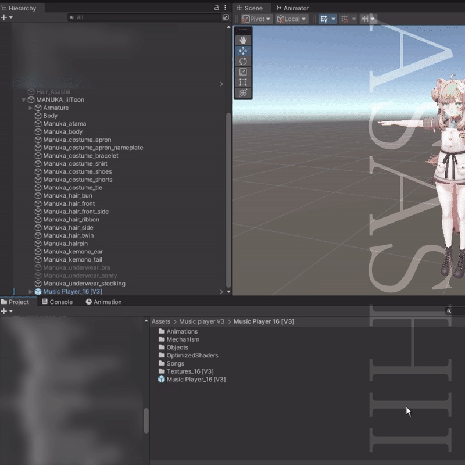The height and width of the screenshot is (465, 465).
Task: Collapse the MANUKA_lilToon object
Action: click(x=23, y=99)
